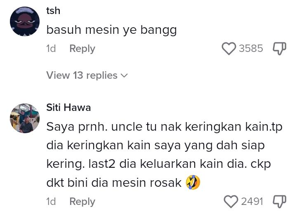Click 1d timestamp under Siti Hawa's comment
This screenshot has width=297, height=214.
51,202
